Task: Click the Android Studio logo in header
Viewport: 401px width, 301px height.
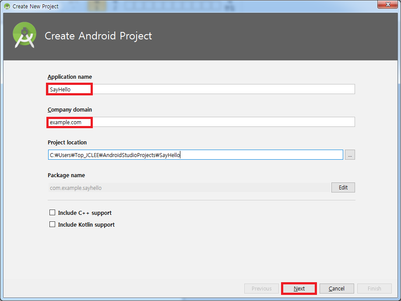Action: (x=24, y=35)
